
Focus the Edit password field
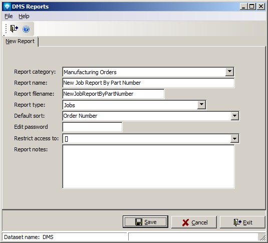92,127
